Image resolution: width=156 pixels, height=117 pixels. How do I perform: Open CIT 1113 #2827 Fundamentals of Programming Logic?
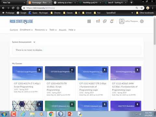[93, 87]
